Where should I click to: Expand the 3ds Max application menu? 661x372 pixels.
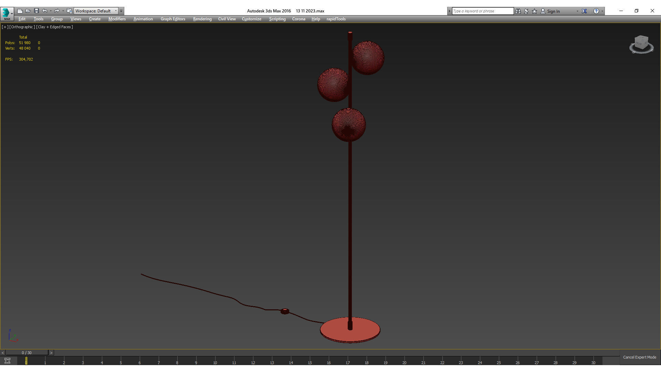(x=7, y=14)
